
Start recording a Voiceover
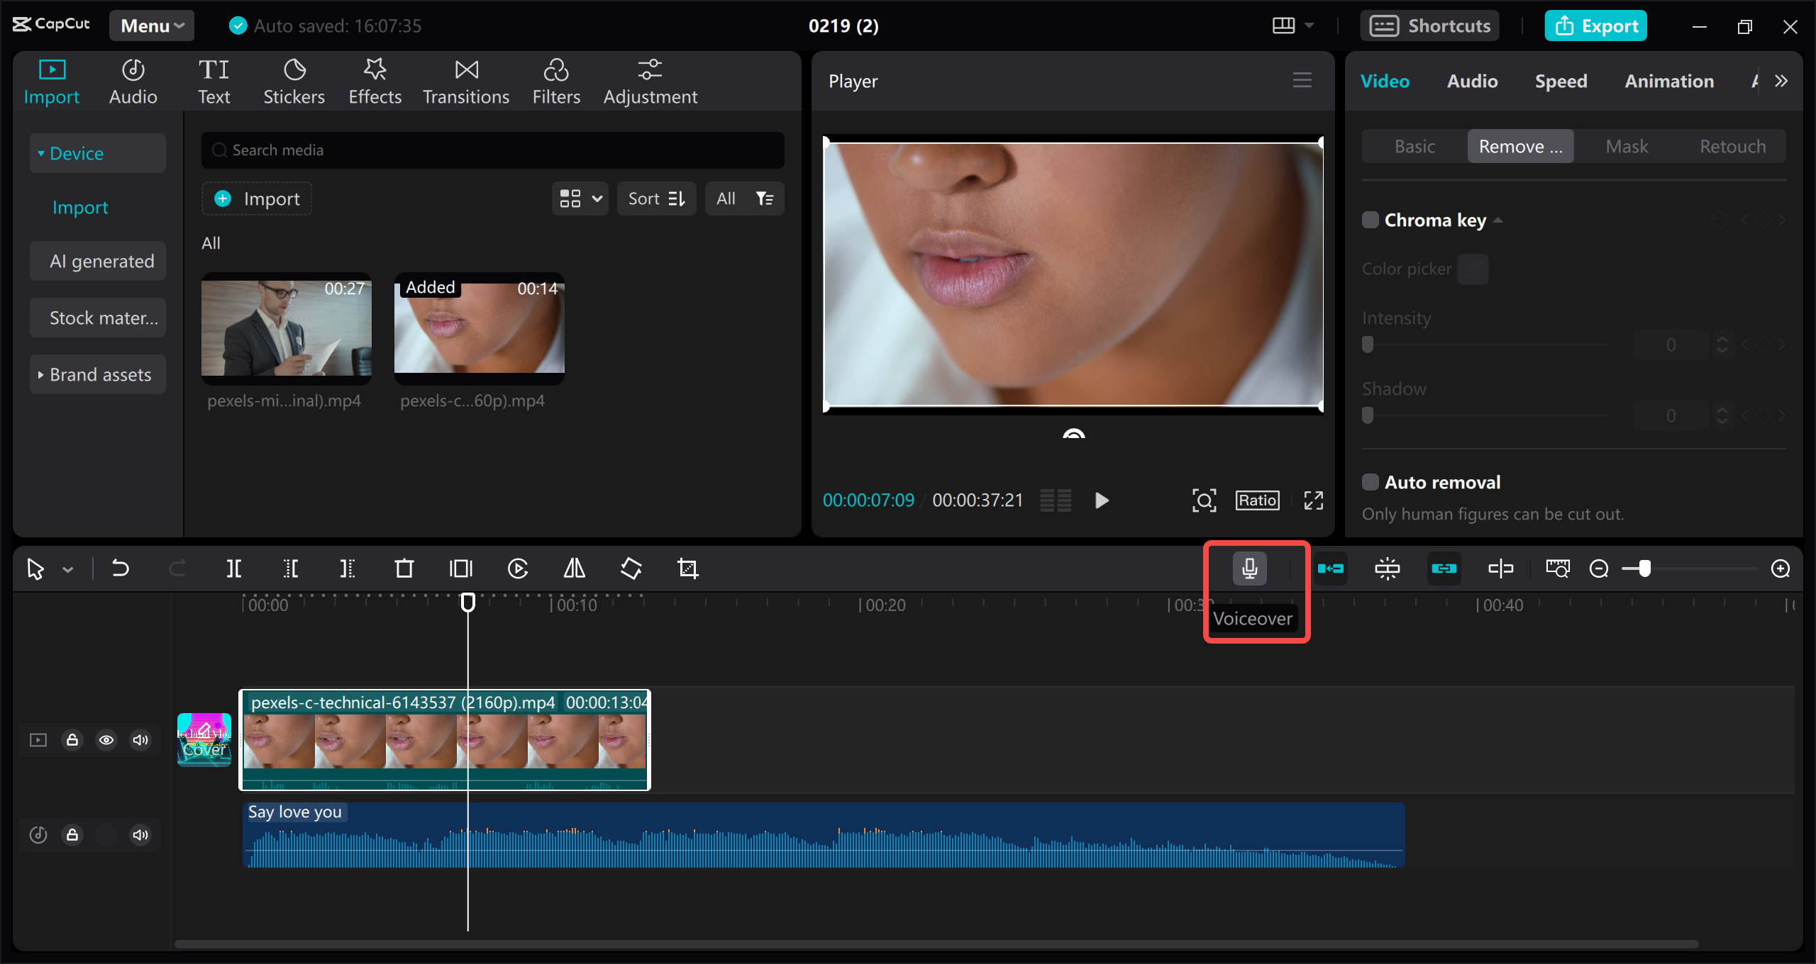[x=1249, y=568]
